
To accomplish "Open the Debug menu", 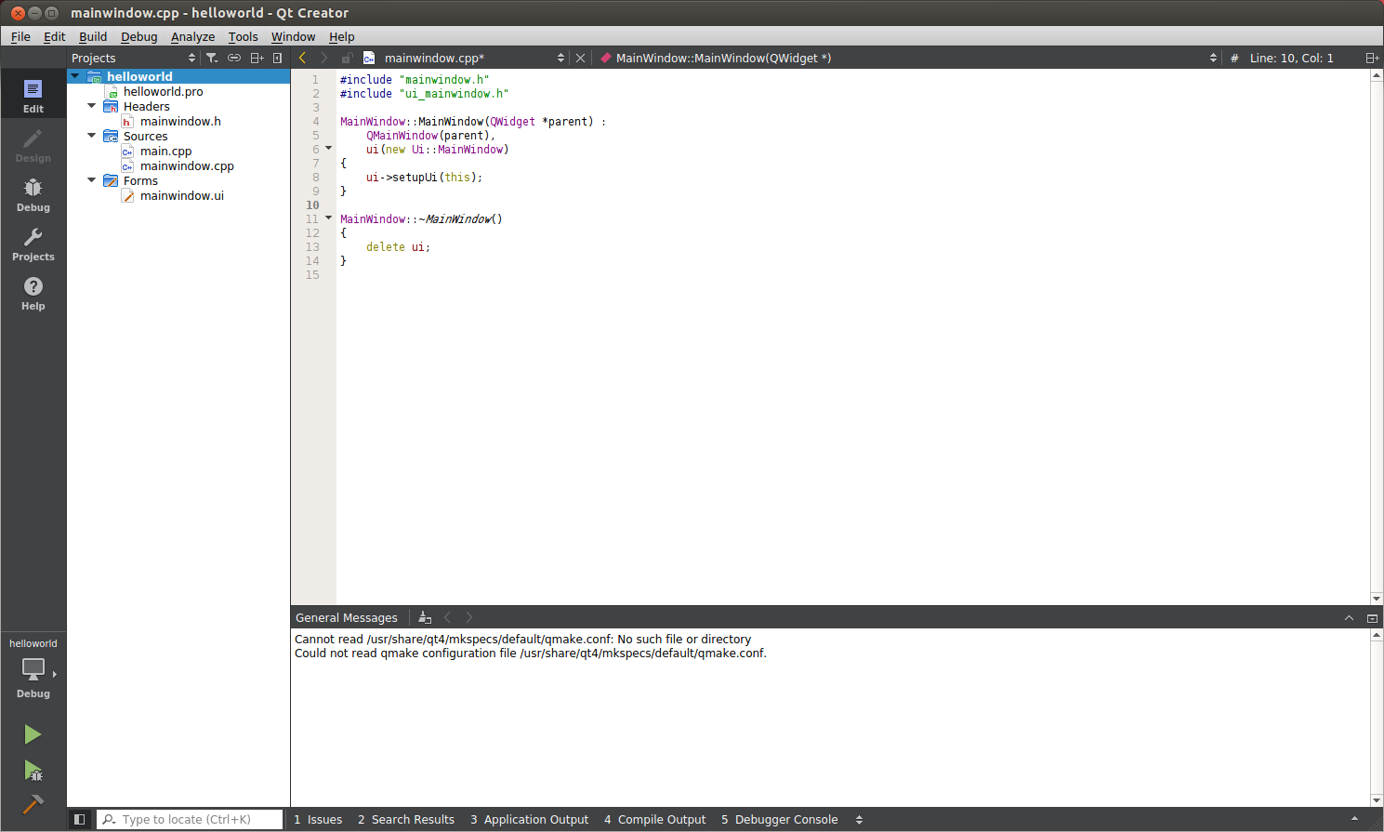I will [139, 36].
